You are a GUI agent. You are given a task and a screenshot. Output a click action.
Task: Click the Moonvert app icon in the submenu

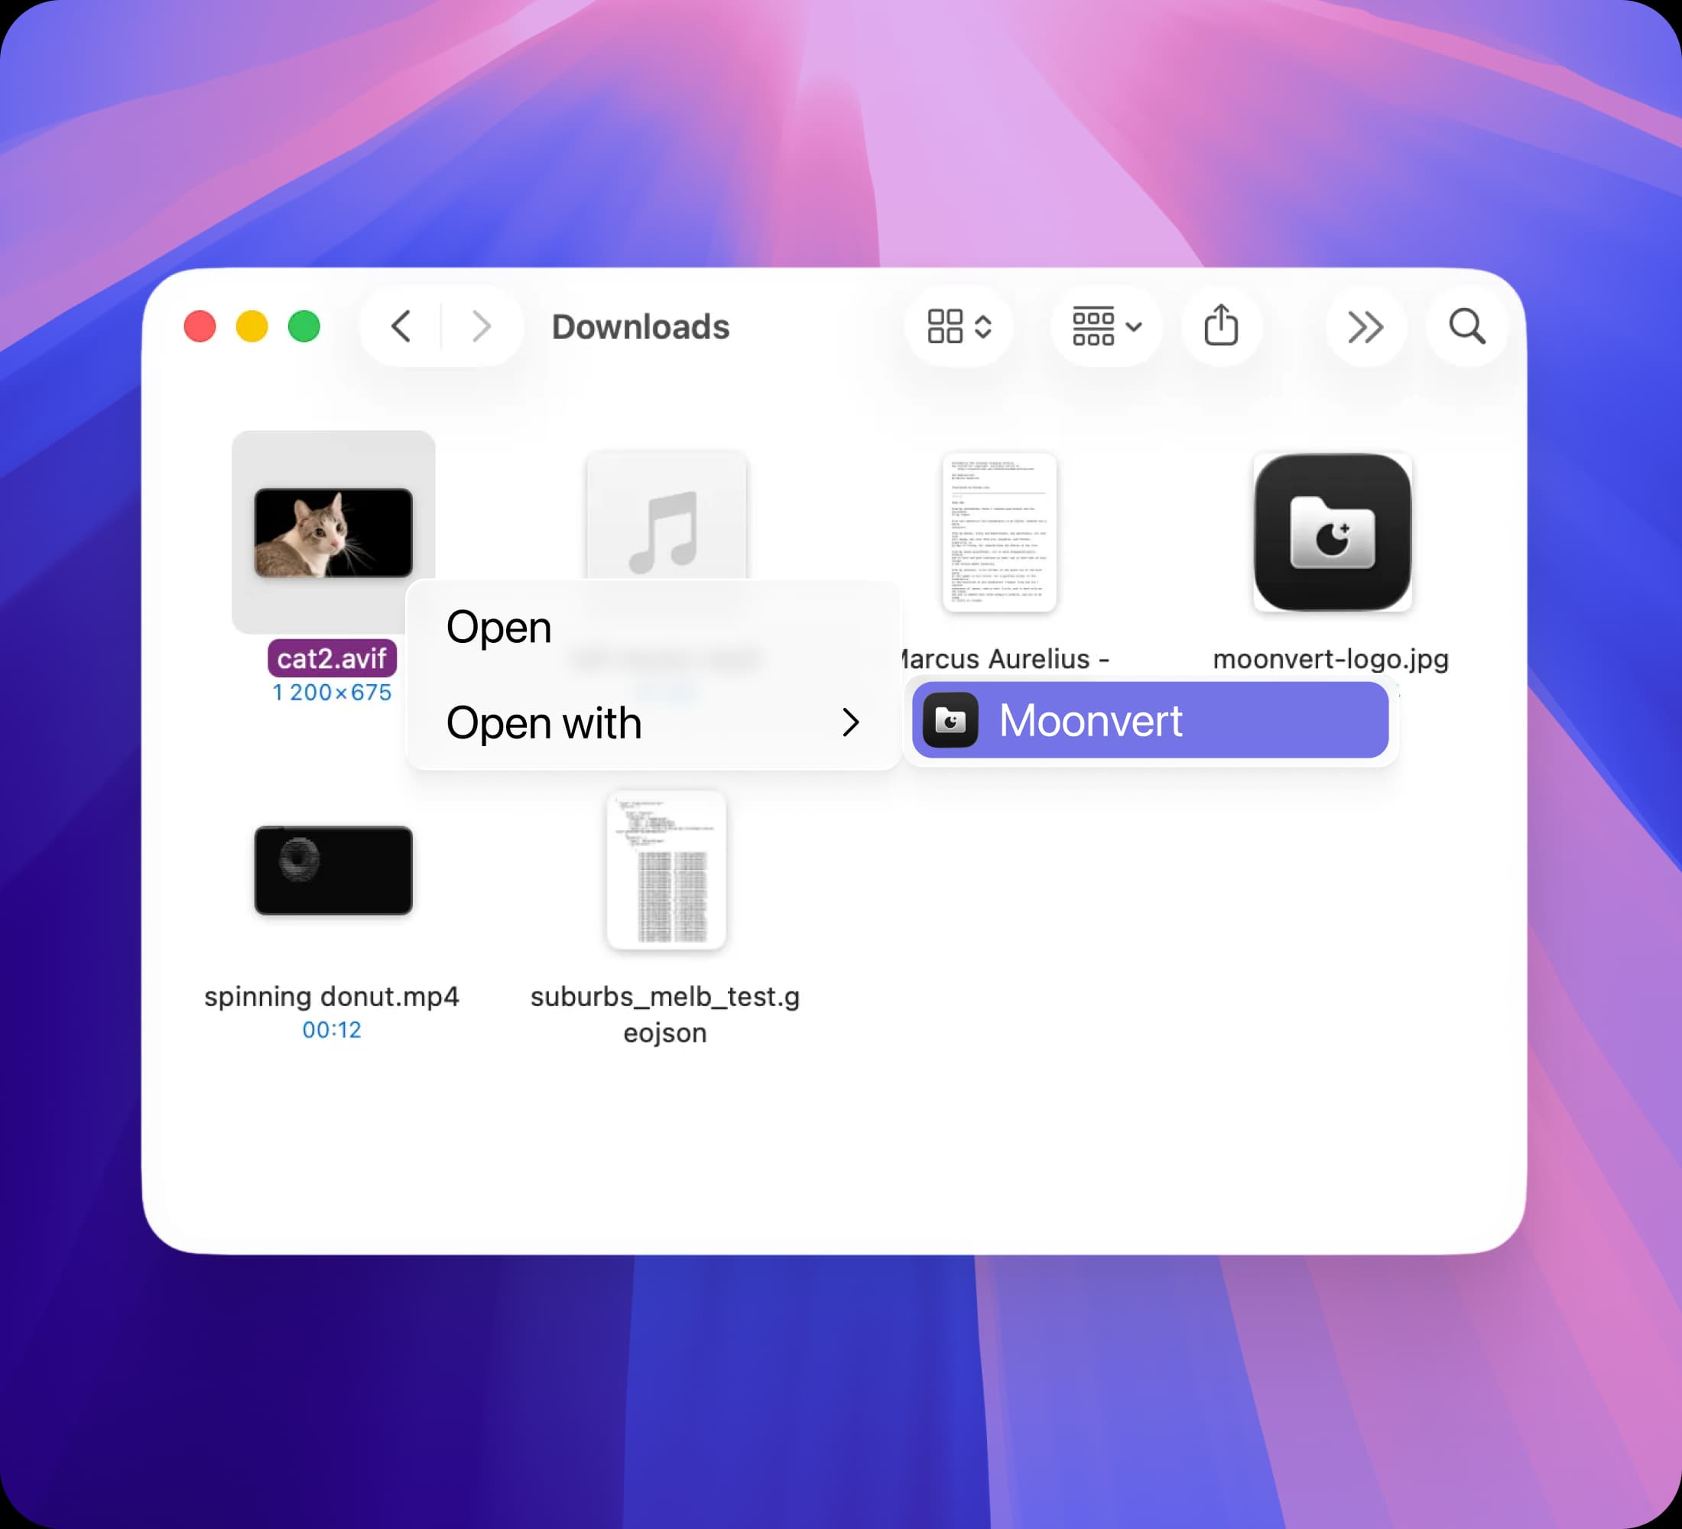[951, 720]
